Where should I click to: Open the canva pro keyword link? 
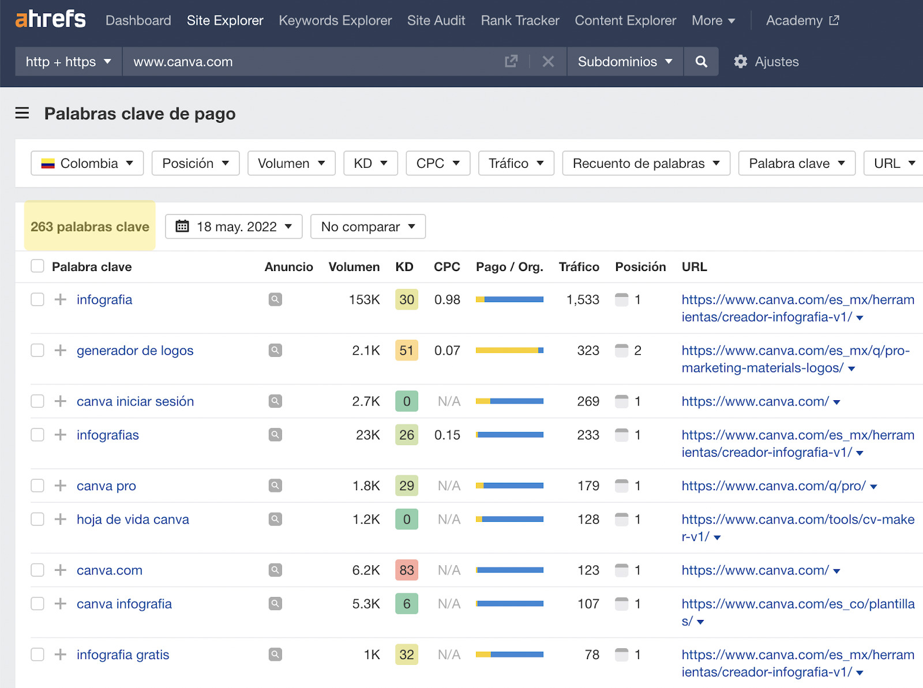pyautogui.click(x=106, y=486)
